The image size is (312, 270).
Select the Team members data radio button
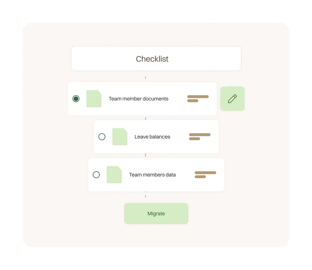coord(96,175)
